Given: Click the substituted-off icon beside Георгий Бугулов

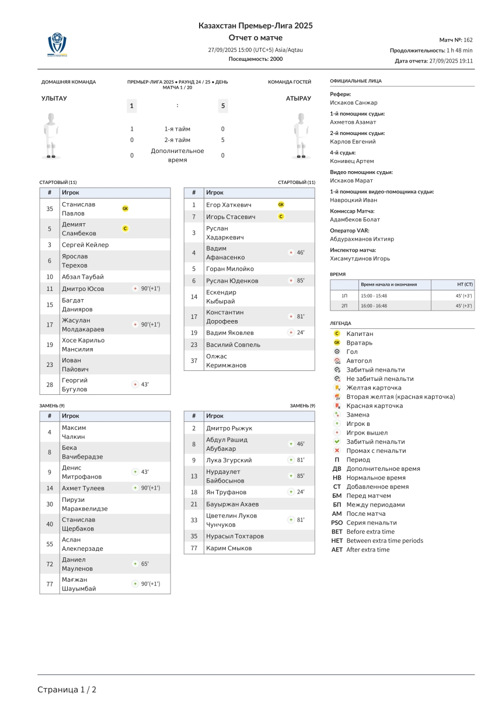Looking at the screenshot, I should [x=135, y=384].
